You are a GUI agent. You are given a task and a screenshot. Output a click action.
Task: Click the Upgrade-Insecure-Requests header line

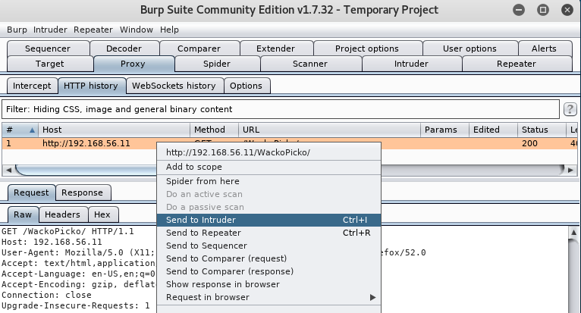(x=76, y=306)
